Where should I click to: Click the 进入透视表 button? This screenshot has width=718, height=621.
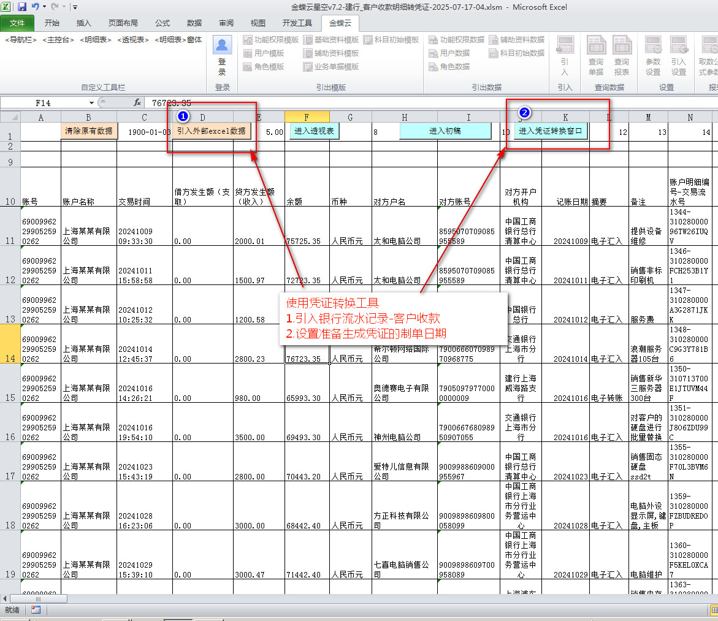pos(314,131)
